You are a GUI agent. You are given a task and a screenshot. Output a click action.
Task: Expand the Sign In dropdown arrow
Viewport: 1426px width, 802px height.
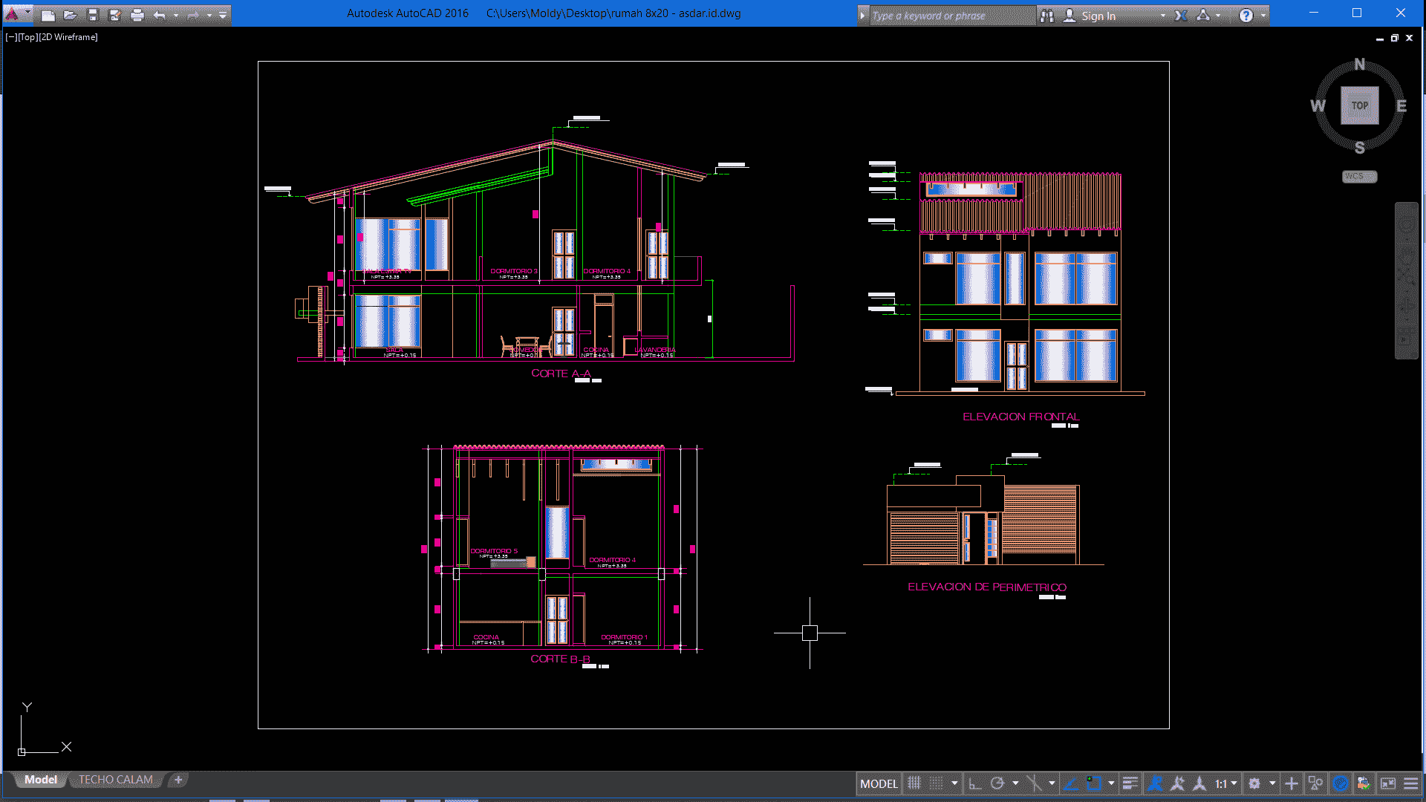tap(1163, 16)
